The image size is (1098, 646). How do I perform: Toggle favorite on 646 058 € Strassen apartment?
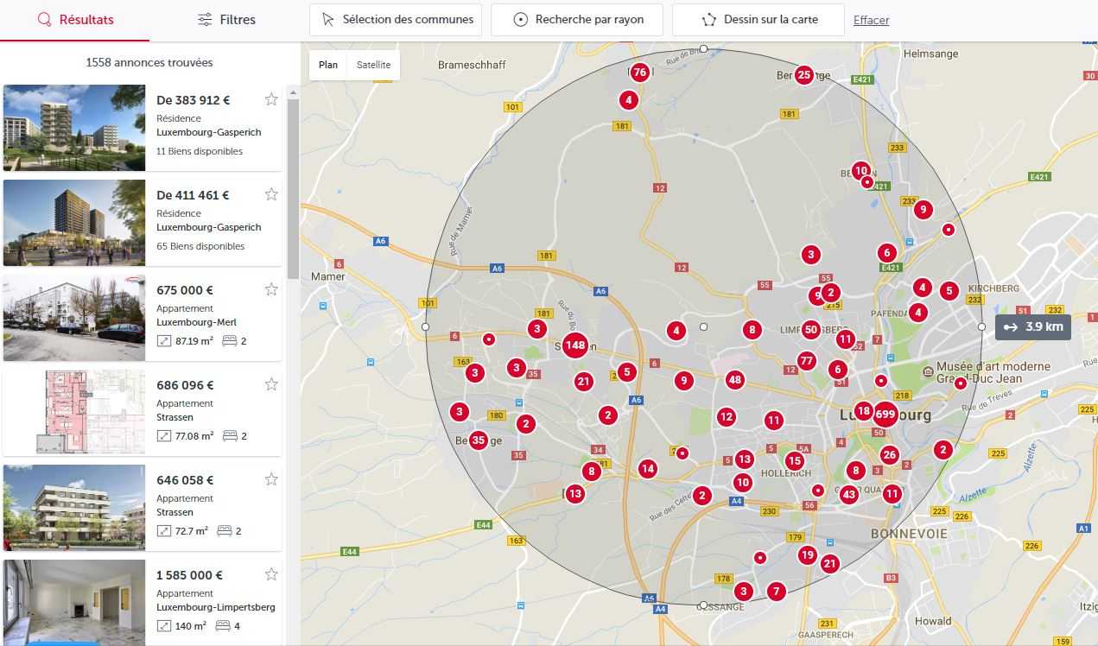(271, 479)
